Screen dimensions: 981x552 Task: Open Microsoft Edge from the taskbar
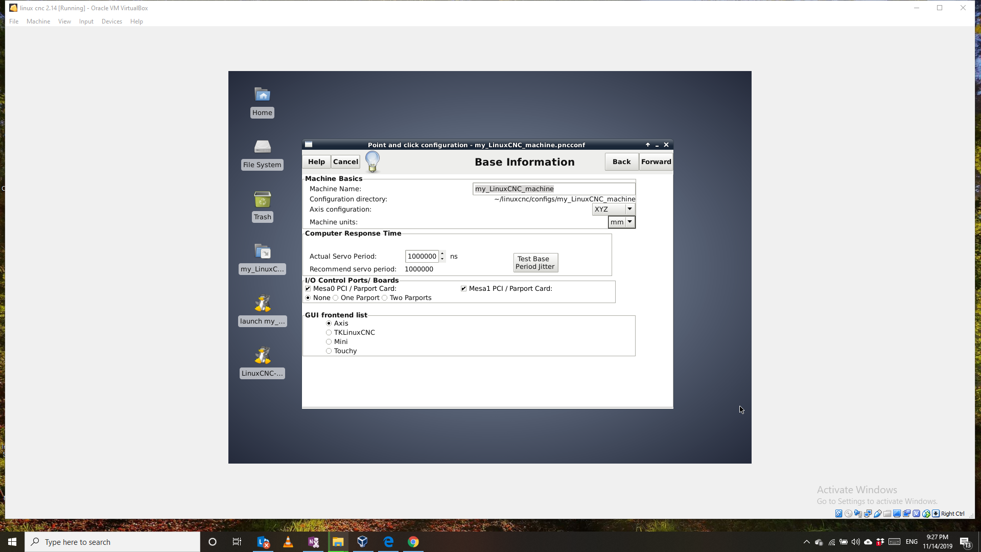388,542
